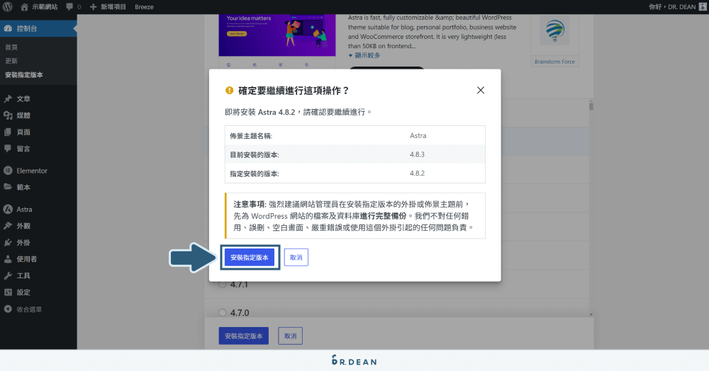
Task: Collapse the menu via 收合選單 icon
Action: pyautogui.click(x=8, y=309)
